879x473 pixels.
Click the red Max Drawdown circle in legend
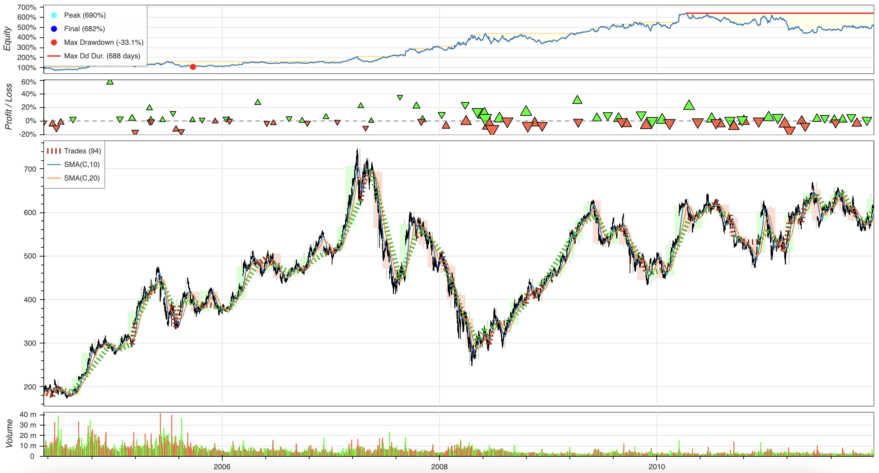point(54,42)
